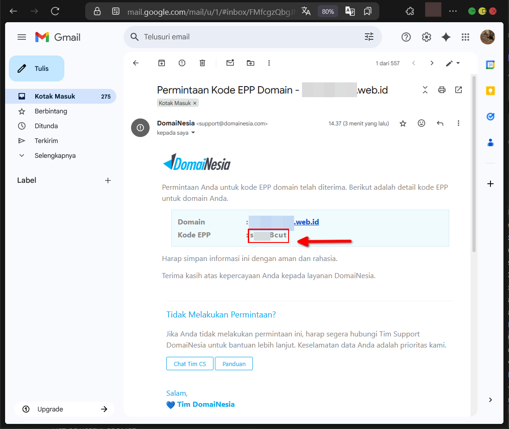Open the .web.id domain link
The height and width of the screenshot is (429, 509).
tap(307, 222)
